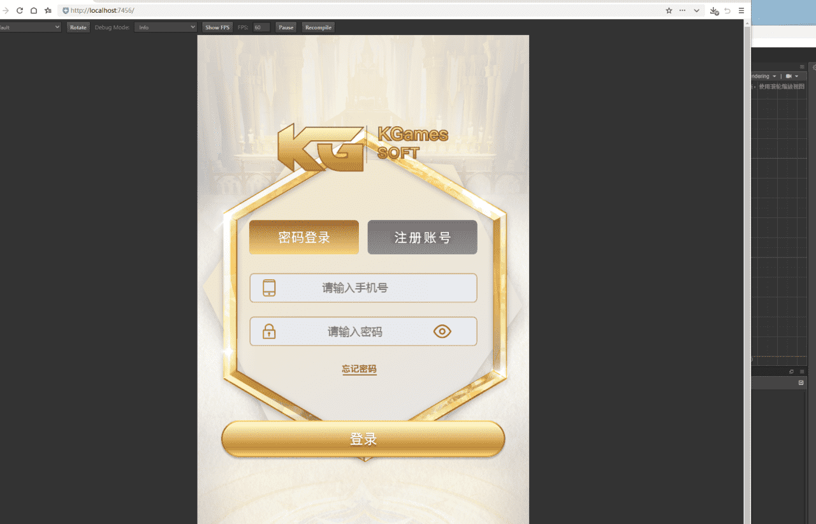Click the scroll-up arrow of page scrollbar

point(747,23)
